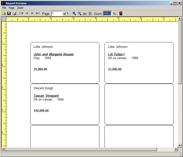Close the Report Preview window
This screenshot has height=157, width=183.
(x=179, y=3)
